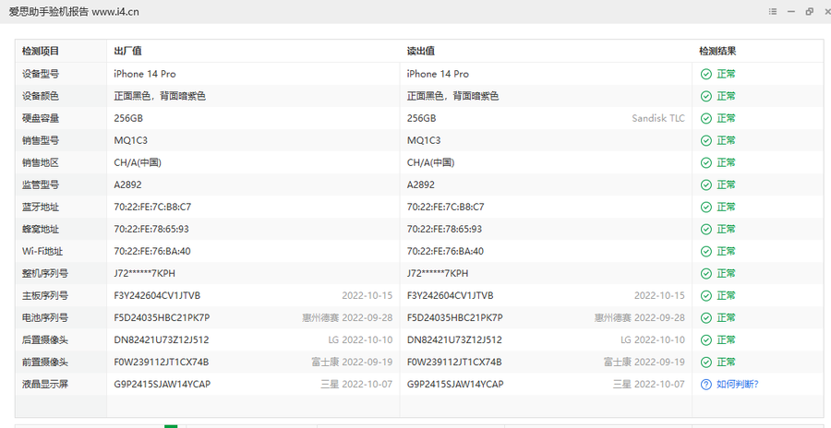Select the 蓝牙地址 row label

pyautogui.click(x=41, y=208)
